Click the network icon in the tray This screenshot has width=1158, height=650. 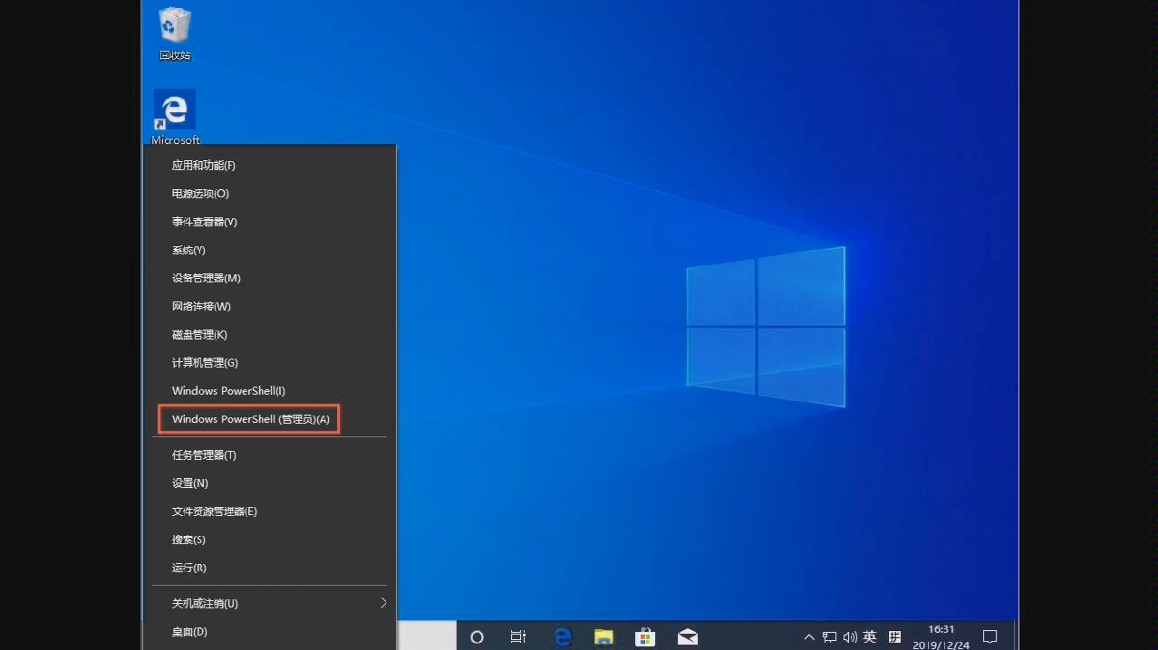click(x=829, y=636)
